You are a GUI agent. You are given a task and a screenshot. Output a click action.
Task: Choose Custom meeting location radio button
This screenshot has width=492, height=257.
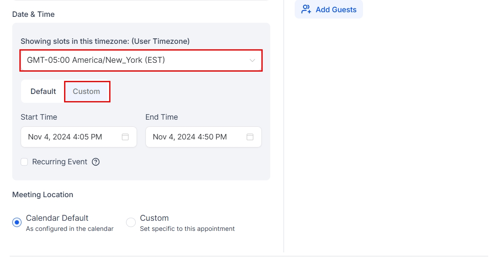tap(131, 222)
